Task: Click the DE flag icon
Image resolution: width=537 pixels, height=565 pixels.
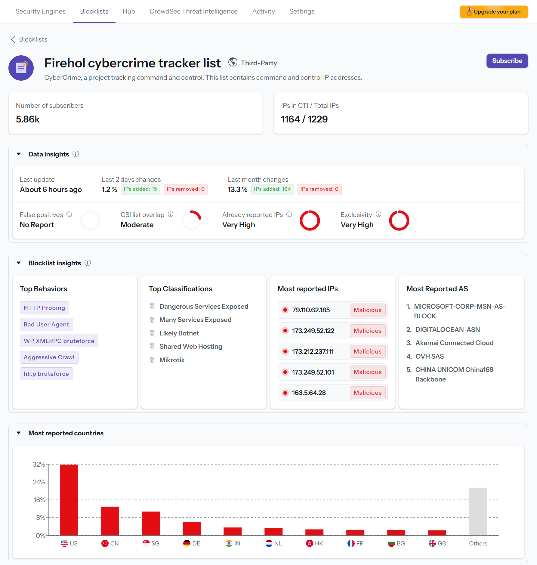Action: [187, 543]
